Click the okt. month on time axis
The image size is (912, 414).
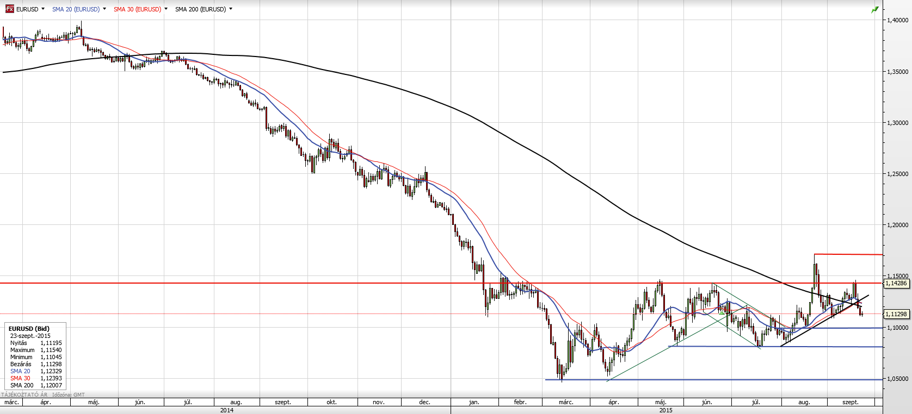pos(331,402)
